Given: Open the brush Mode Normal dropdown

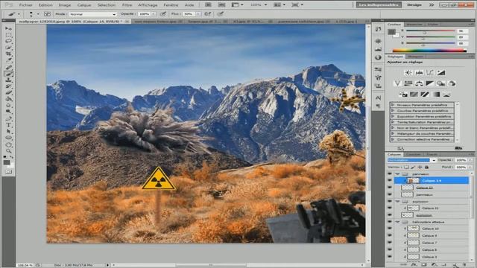Looking at the screenshot, I should point(92,14).
